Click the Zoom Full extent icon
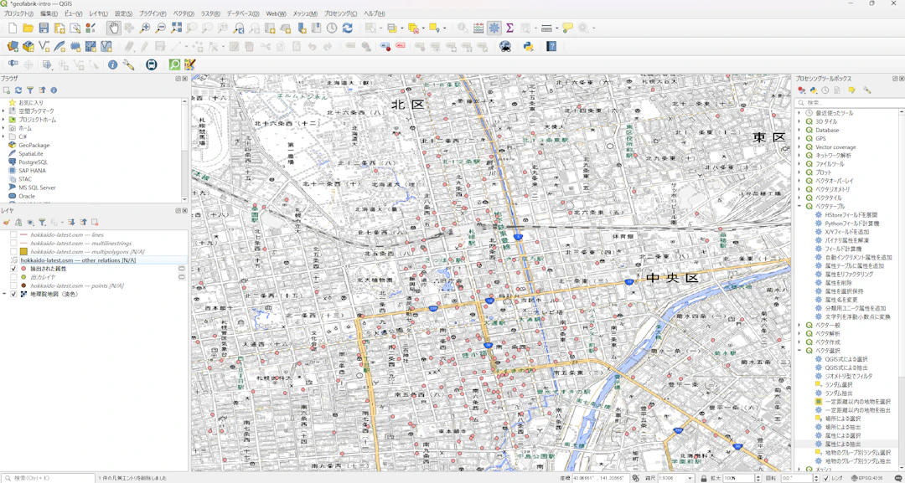The height and width of the screenshot is (483, 905). point(176,28)
